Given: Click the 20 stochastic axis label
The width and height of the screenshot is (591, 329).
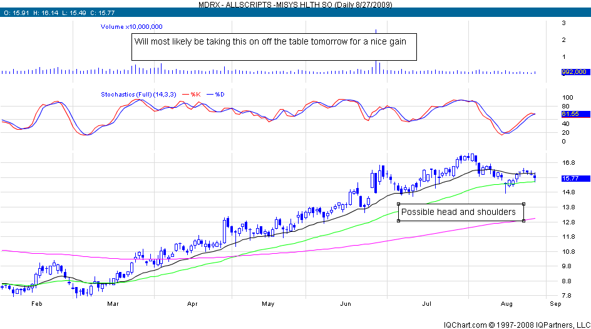Looking at the screenshot, I should (566, 132).
